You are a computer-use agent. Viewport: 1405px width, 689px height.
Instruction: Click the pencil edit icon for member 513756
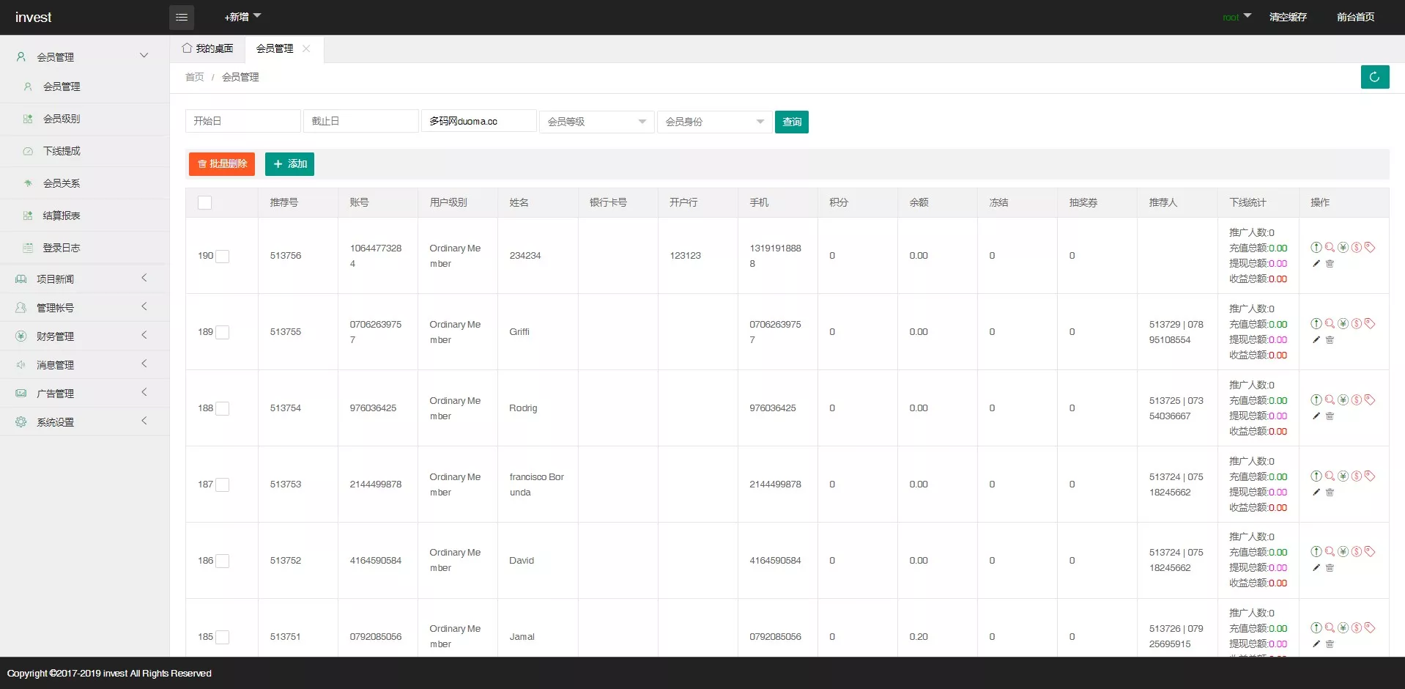click(x=1316, y=264)
